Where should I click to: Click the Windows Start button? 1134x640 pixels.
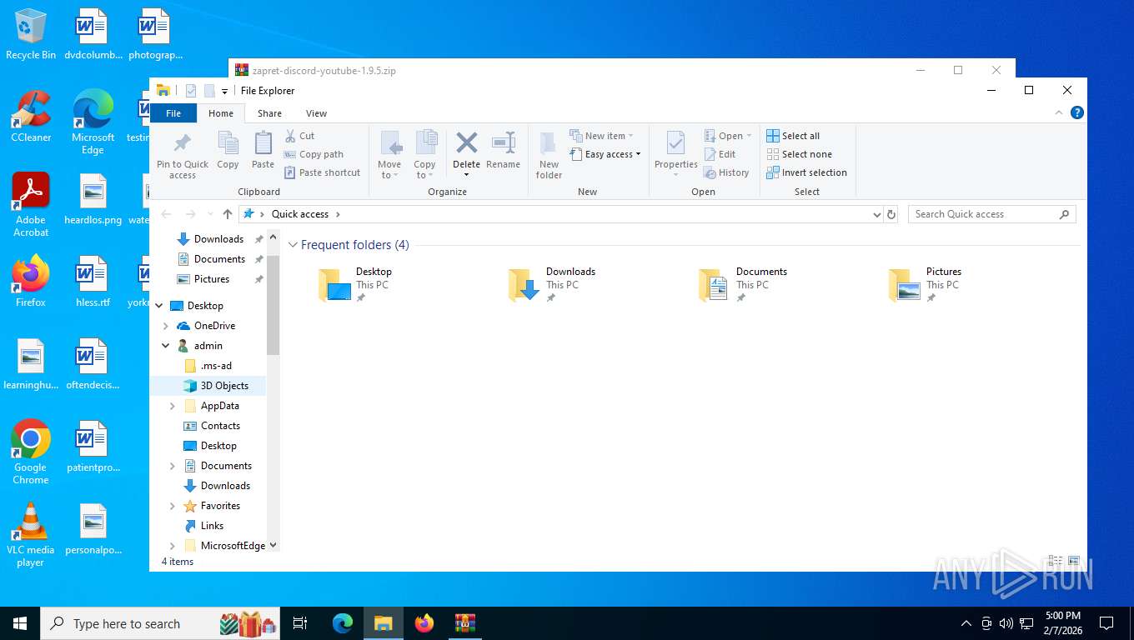pos(20,623)
